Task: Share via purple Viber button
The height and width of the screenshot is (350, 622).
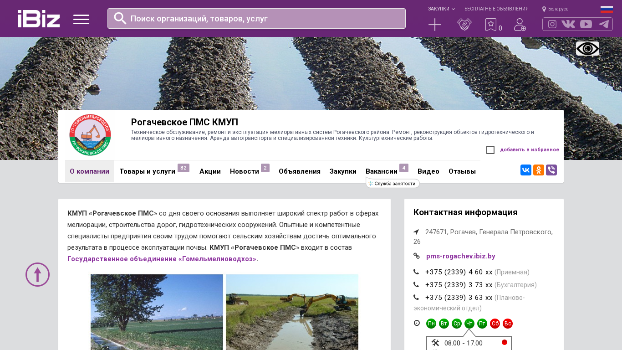Action: click(x=551, y=170)
